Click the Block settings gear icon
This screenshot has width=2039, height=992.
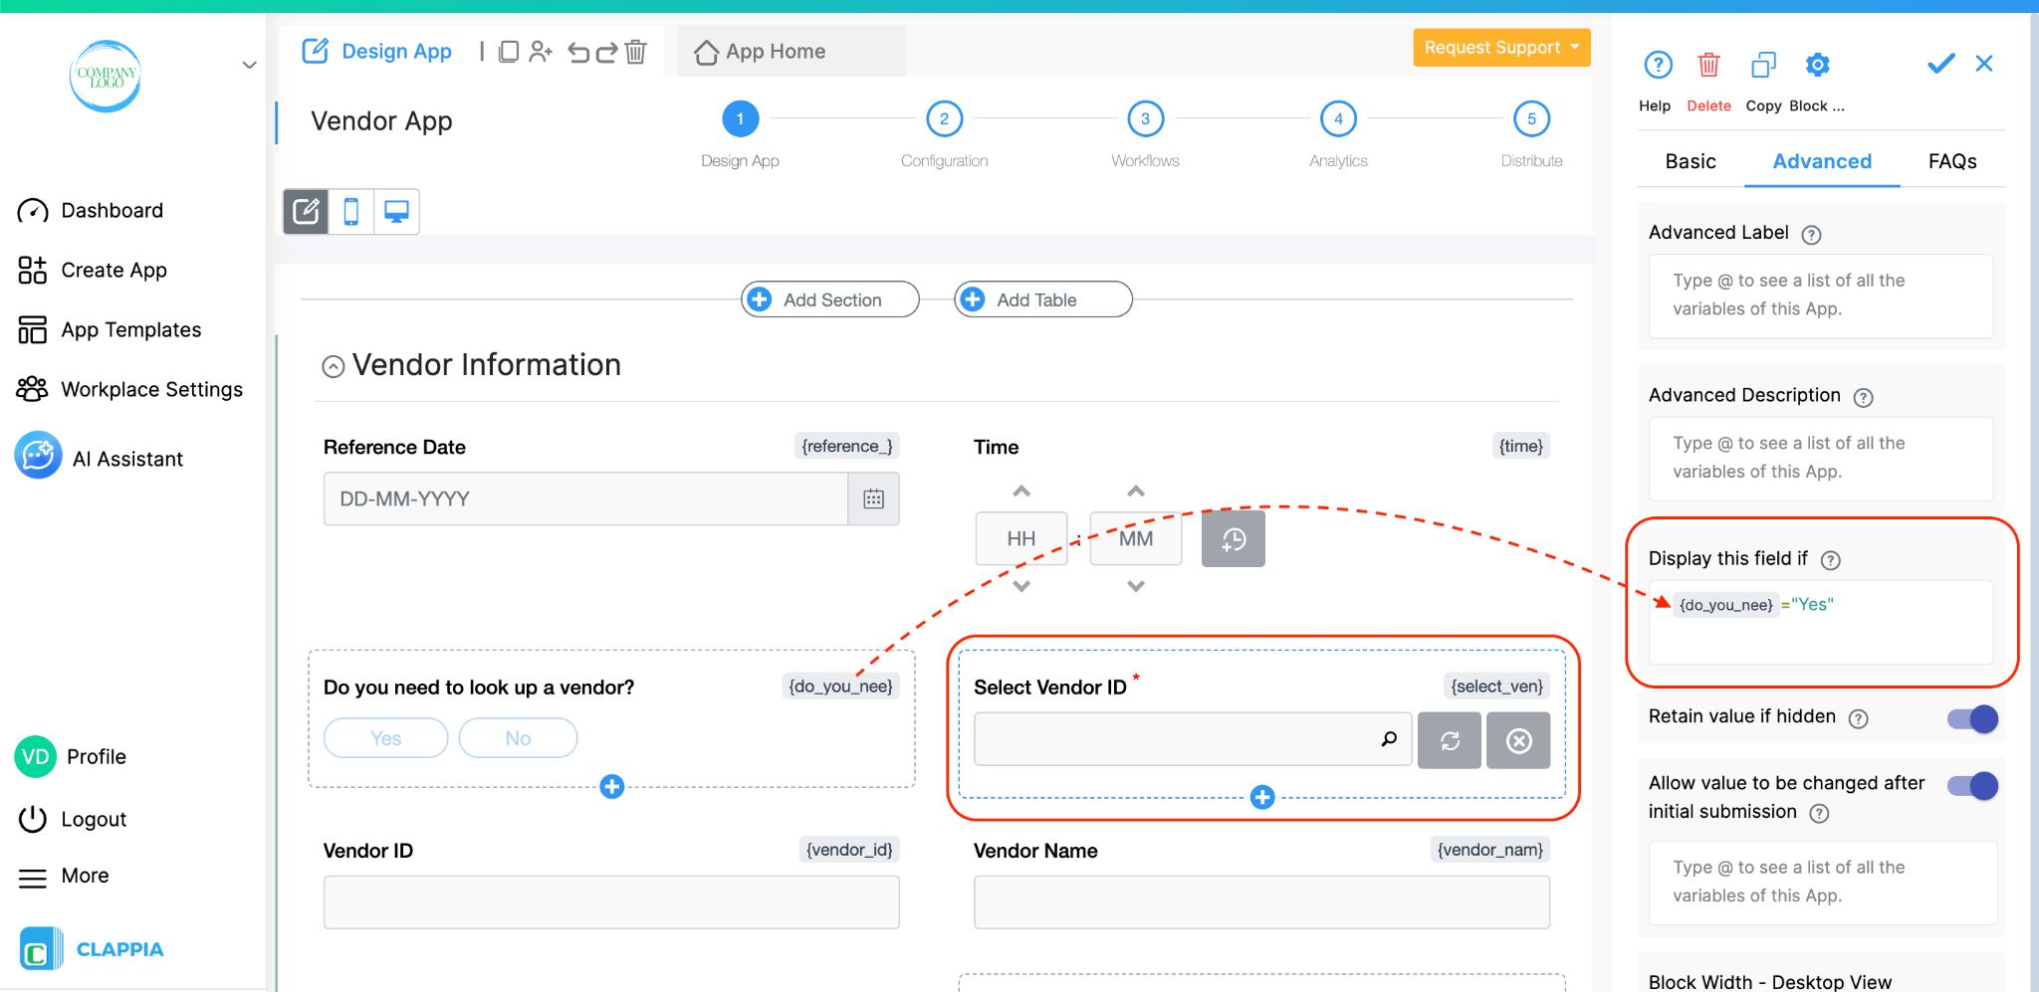click(1818, 65)
